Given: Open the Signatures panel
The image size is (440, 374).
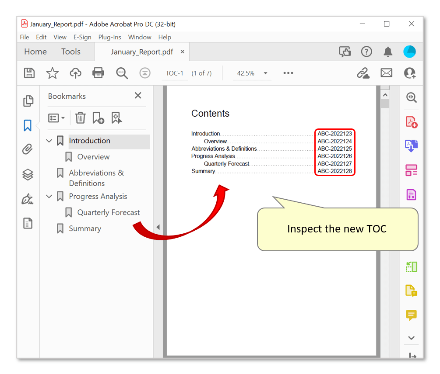Looking at the screenshot, I should (28, 198).
